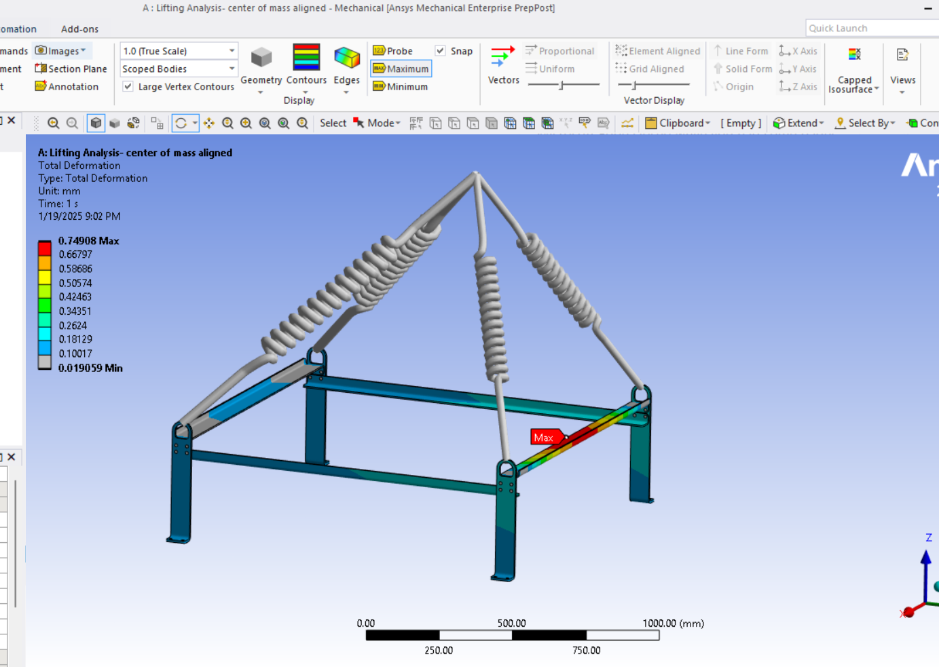
Task: Toggle Grid Aligned vectors
Action: (x=649, y=69)
